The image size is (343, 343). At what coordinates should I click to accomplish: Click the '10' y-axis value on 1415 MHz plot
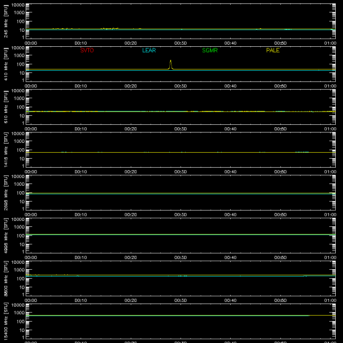22,159
